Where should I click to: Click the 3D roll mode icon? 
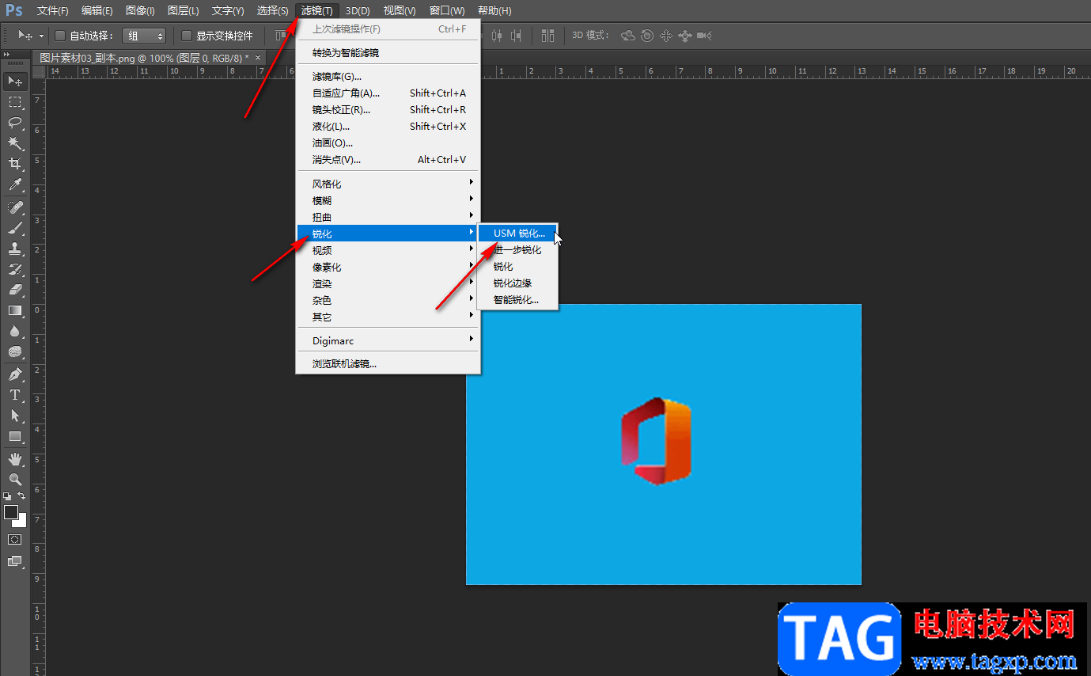coord(647,36)
